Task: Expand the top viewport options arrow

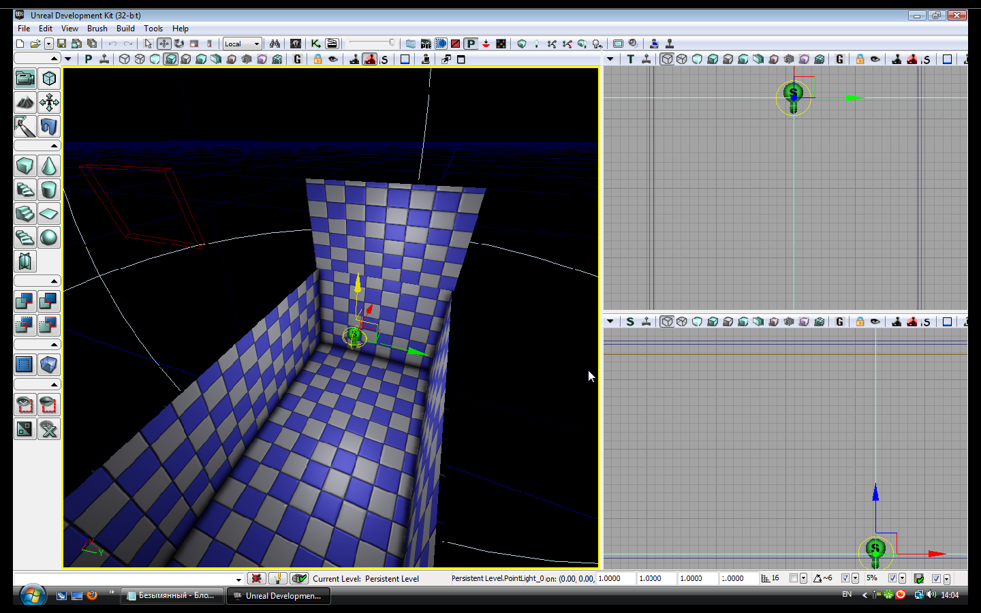Action: pyautogui.click(x=610, y=59)
